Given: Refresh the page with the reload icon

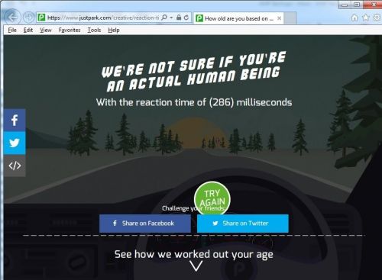Looking at the screenshot, I should coord(186,18).
